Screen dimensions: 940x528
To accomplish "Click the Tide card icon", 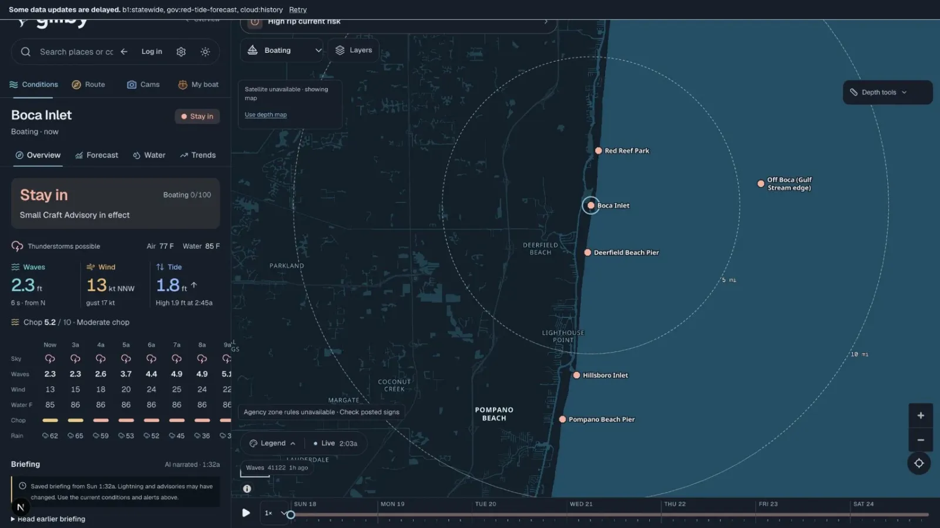I will pos(160,267).
